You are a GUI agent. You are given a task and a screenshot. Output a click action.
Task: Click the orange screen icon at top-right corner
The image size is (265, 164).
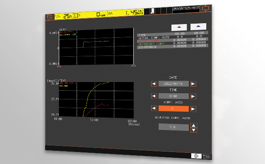click(x=205, y=8)
